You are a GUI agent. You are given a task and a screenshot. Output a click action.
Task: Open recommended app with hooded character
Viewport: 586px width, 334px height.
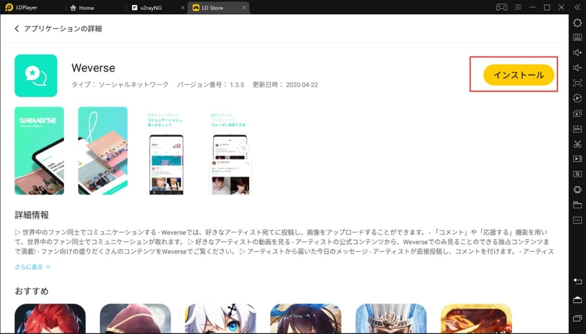pyautogui.click(x=135, y=319)
